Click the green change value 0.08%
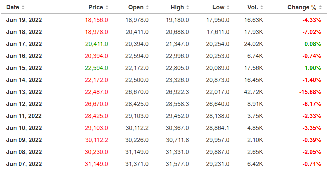This screenshot has width=328, height=170. 313,44
